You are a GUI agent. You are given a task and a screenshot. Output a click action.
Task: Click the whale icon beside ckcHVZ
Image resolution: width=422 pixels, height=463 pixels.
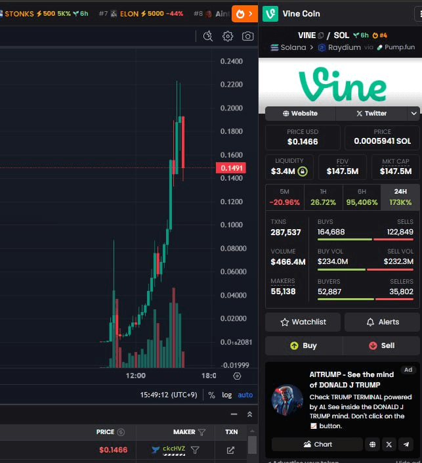click(x=156, y=450)
